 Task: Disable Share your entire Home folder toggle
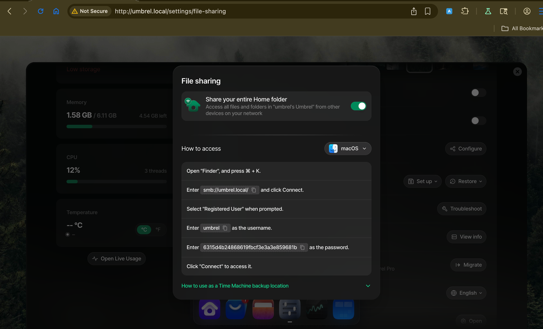click(358, 106)
